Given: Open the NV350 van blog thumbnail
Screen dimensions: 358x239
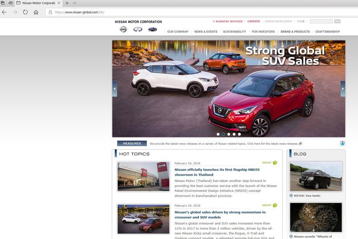Looking at the screenshot, I should coord(316,176).
